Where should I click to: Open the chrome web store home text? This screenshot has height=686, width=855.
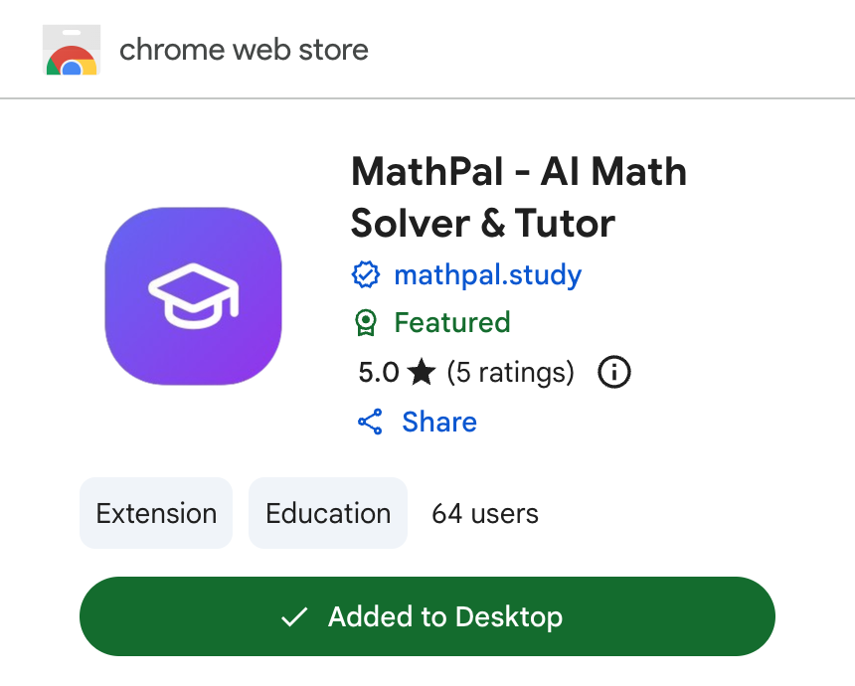(244, 50)
